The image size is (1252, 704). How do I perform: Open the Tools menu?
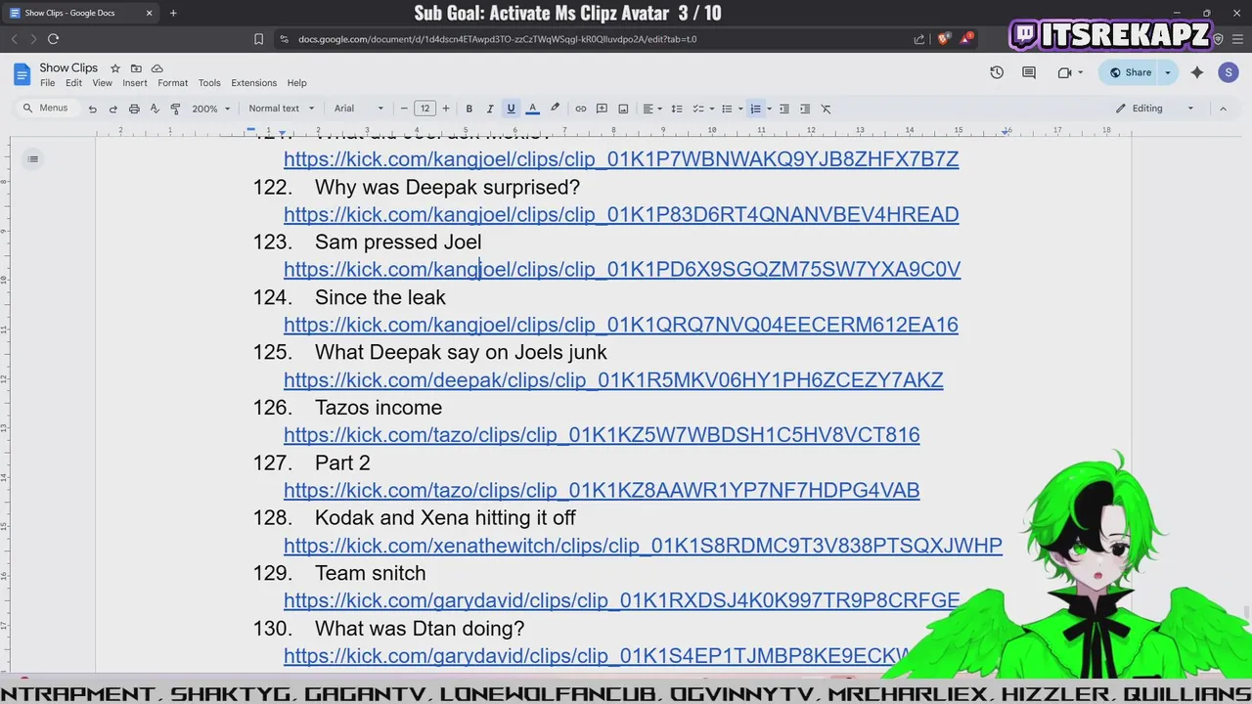point(209,83)
